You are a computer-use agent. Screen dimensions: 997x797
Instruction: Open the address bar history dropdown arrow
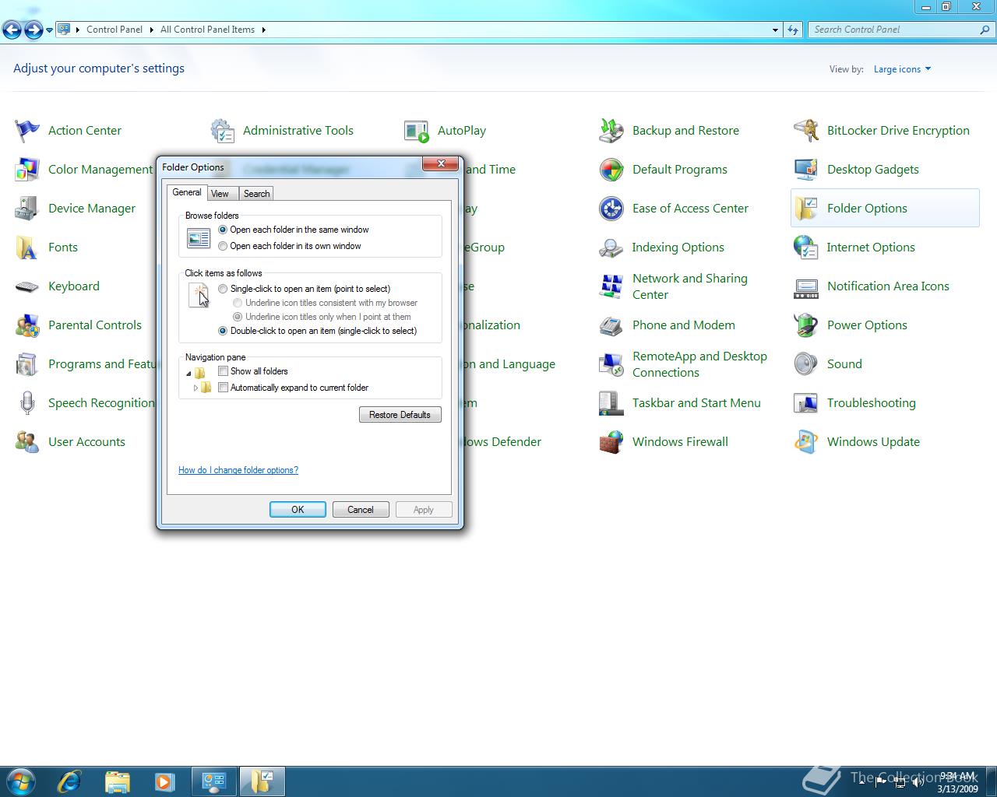(775, 30)
